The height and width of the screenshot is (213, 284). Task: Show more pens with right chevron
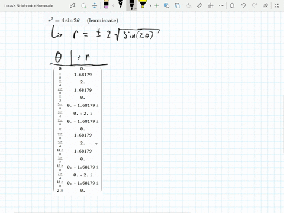(150, 5)
